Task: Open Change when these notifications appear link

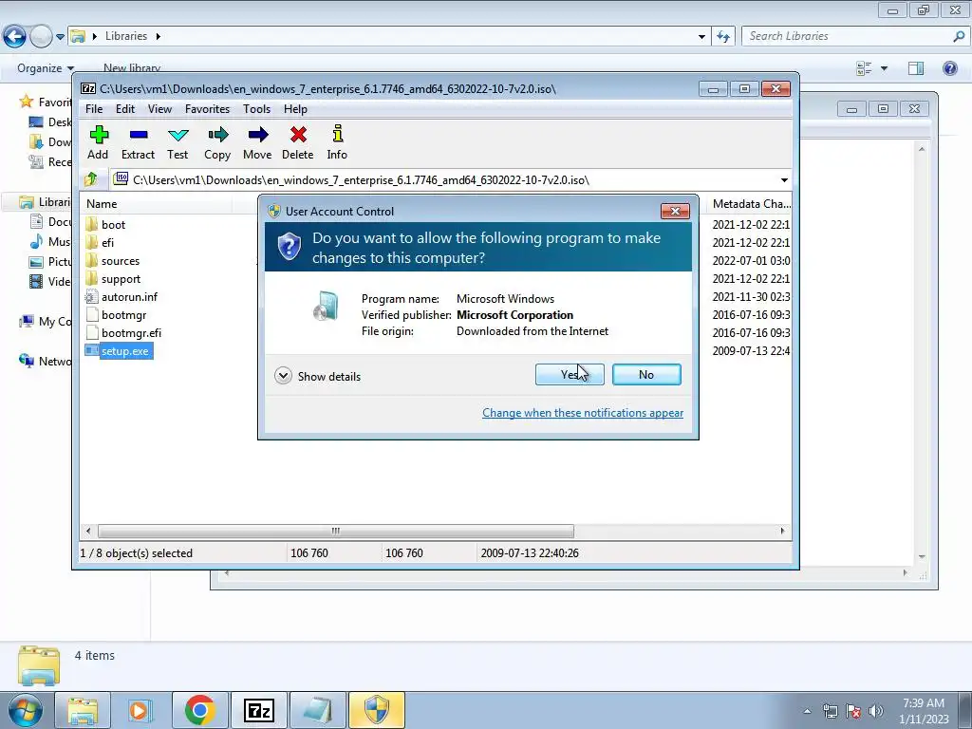Action: coord(583,413)
